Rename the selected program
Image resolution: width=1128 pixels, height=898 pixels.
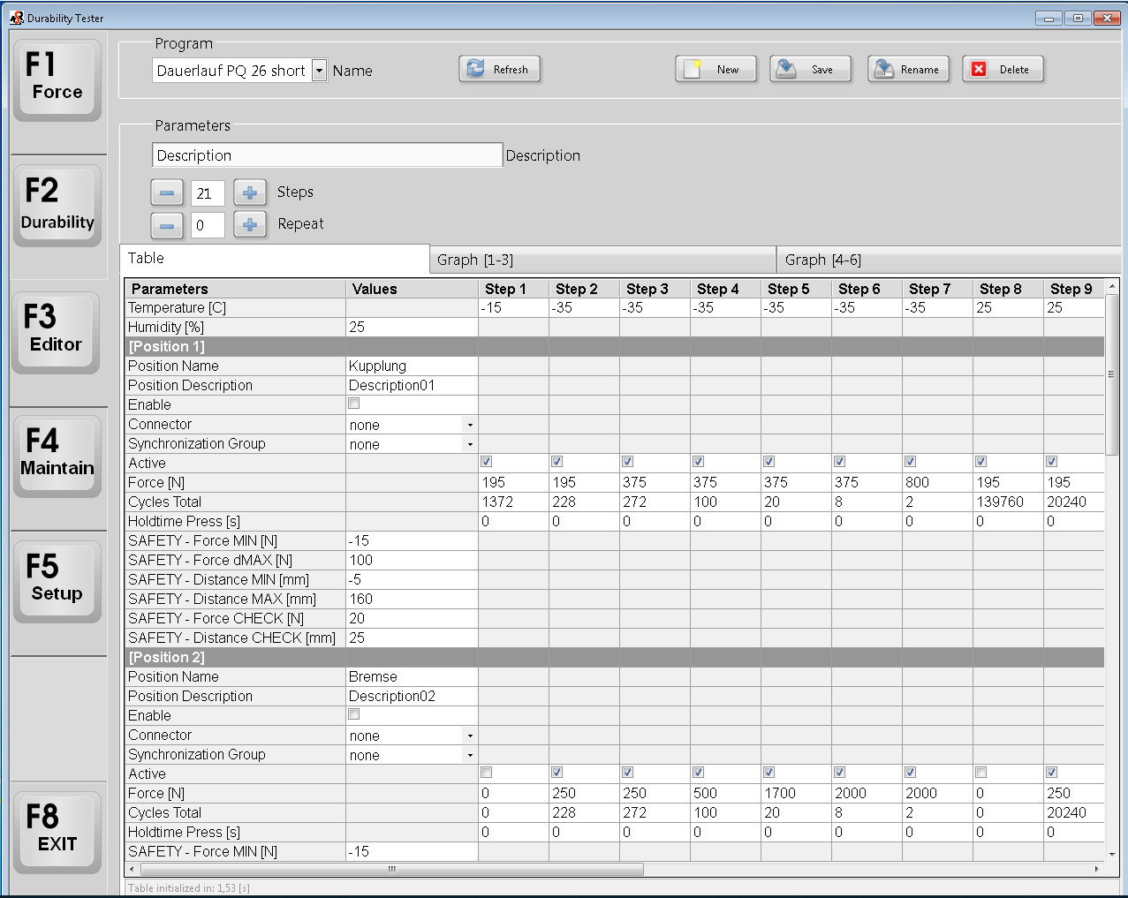click(908, 69)
